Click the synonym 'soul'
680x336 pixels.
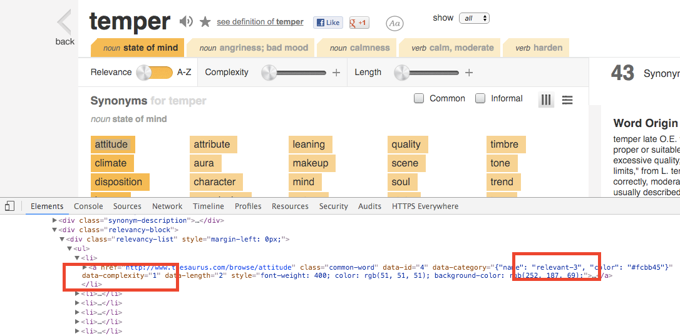click(402, 181)
